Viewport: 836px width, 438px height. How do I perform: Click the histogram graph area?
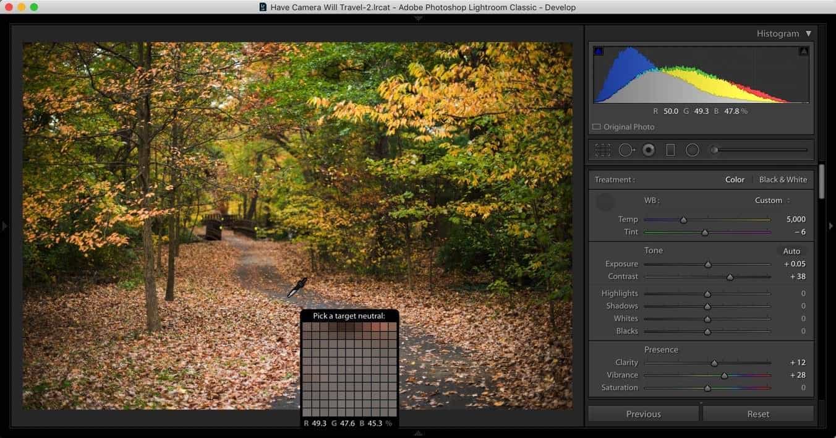tap(701, 74)
